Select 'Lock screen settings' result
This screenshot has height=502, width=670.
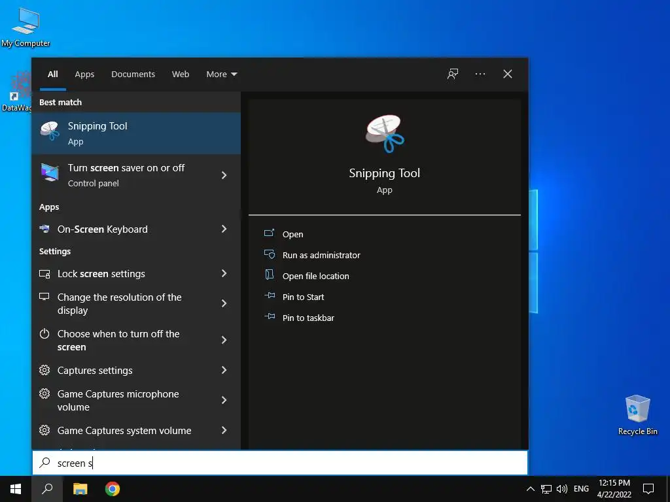[x=136, y=274]
